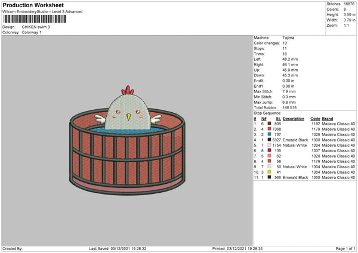Click the St. column header

(x=277, y=118)
